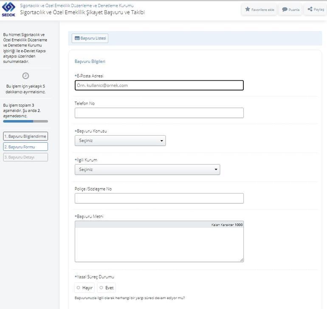
Task: Click the star icon in Favorilere ekle
Action: 248,9
